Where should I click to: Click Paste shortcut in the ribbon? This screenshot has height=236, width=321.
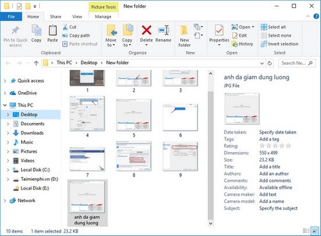80,44
